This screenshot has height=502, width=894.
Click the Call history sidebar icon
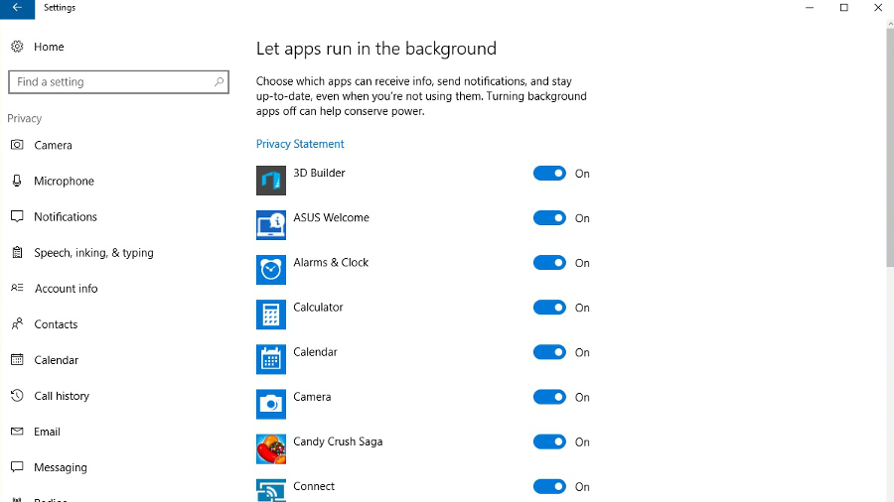pyautogui.click(x=17, y=396)
